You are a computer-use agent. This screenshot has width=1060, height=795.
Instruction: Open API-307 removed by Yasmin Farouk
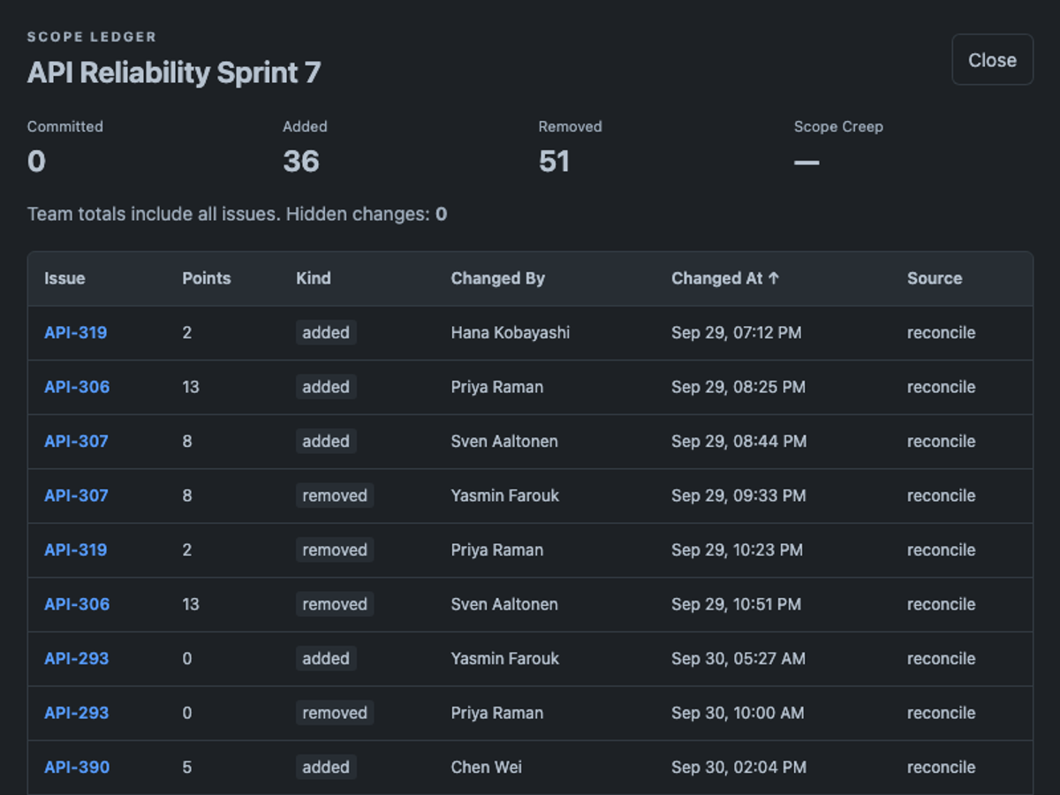[x=76, y=496]
